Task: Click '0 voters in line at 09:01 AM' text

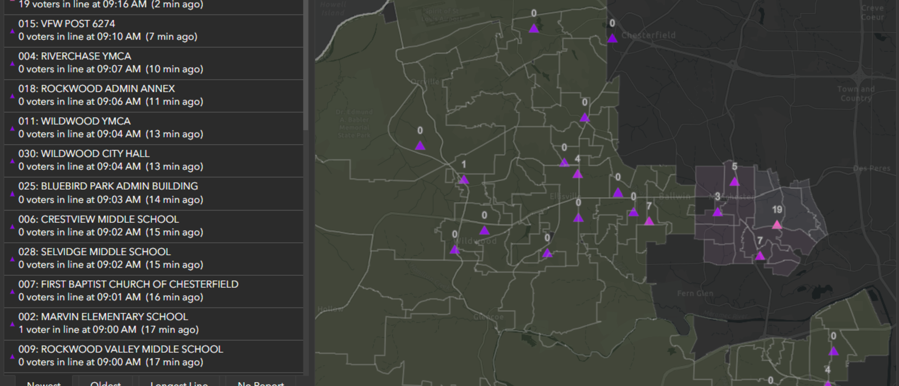Action: 80,297
